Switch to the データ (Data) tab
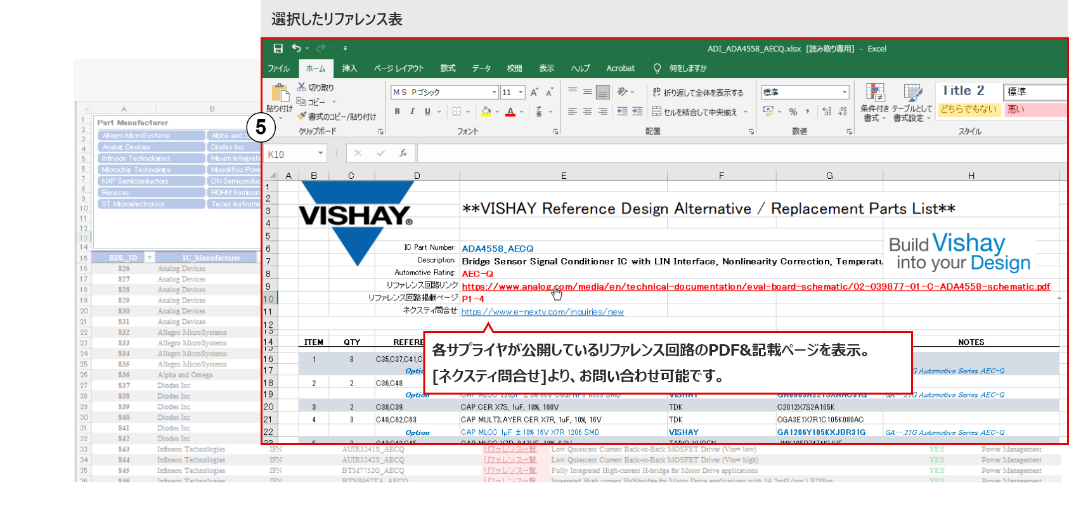This screenshot has height=511, width=1069. [481, 68]
